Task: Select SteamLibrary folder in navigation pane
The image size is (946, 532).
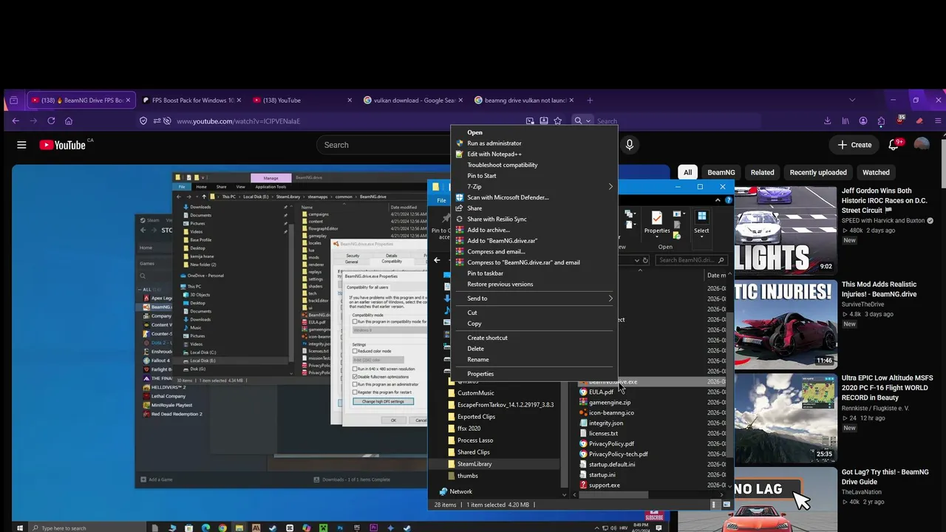Action: [x=474, y=464]
